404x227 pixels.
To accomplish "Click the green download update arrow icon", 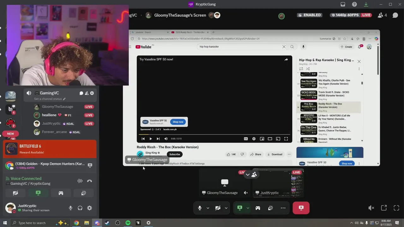I will point(366,4).
